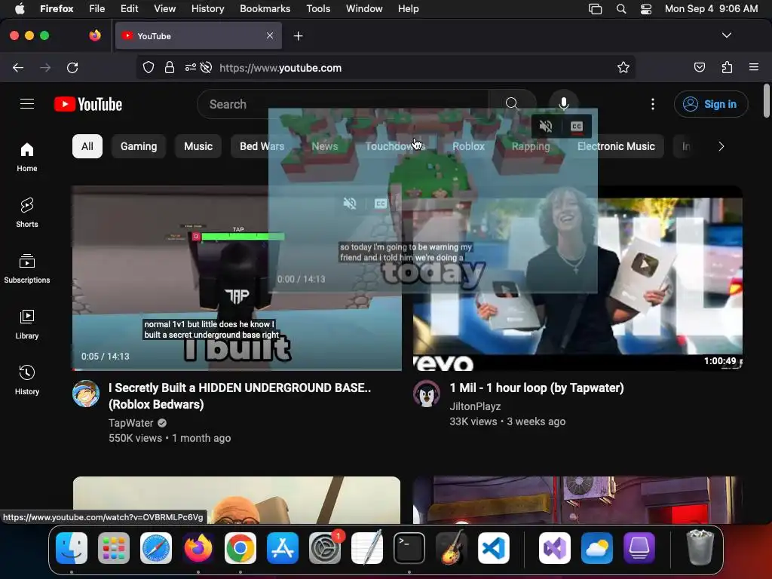The image size is (772, 579).
Task: Close the YouTube tab
Action: (270, 35)
